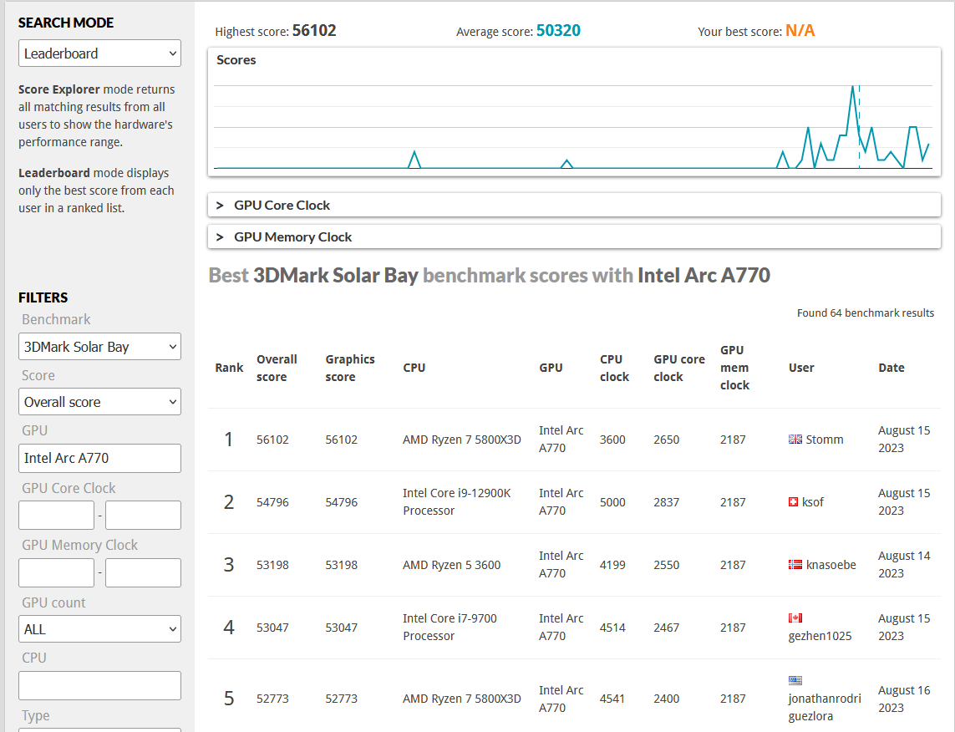
Task: Click the Canada flag above gezhen1025
Action: pos(795,618)
